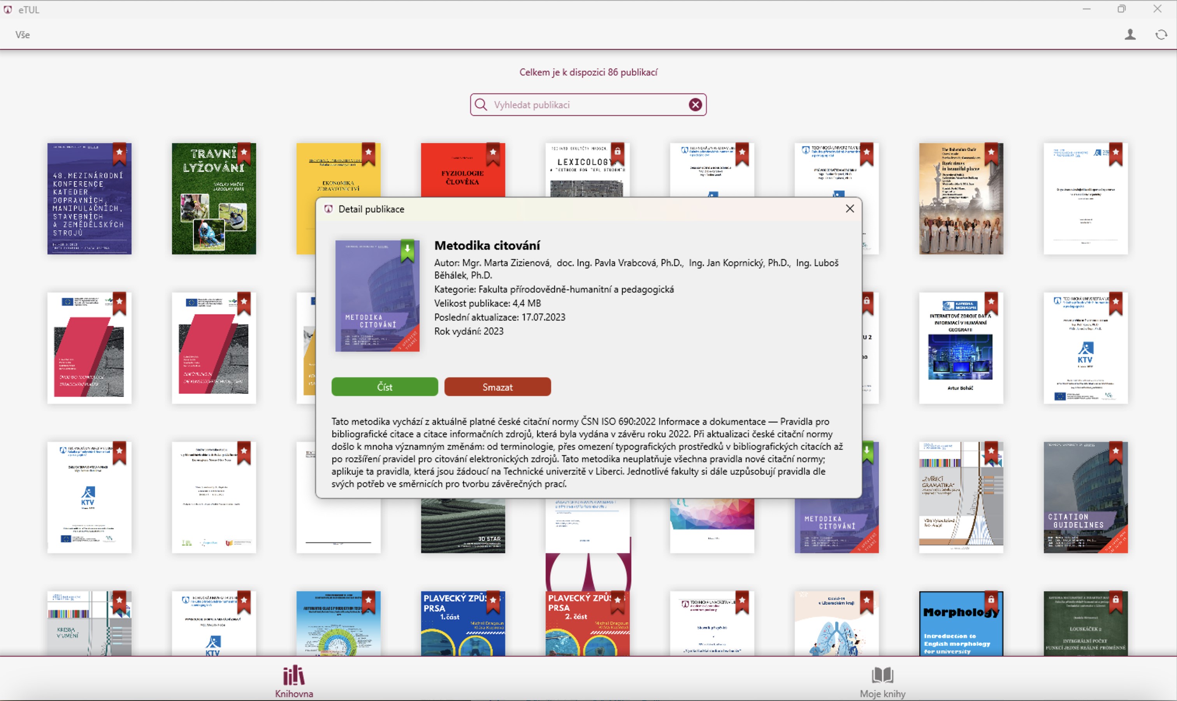1177x701 pixels.
Task: Close the Detail publikace dialog
Action: [x=850, y=209]
